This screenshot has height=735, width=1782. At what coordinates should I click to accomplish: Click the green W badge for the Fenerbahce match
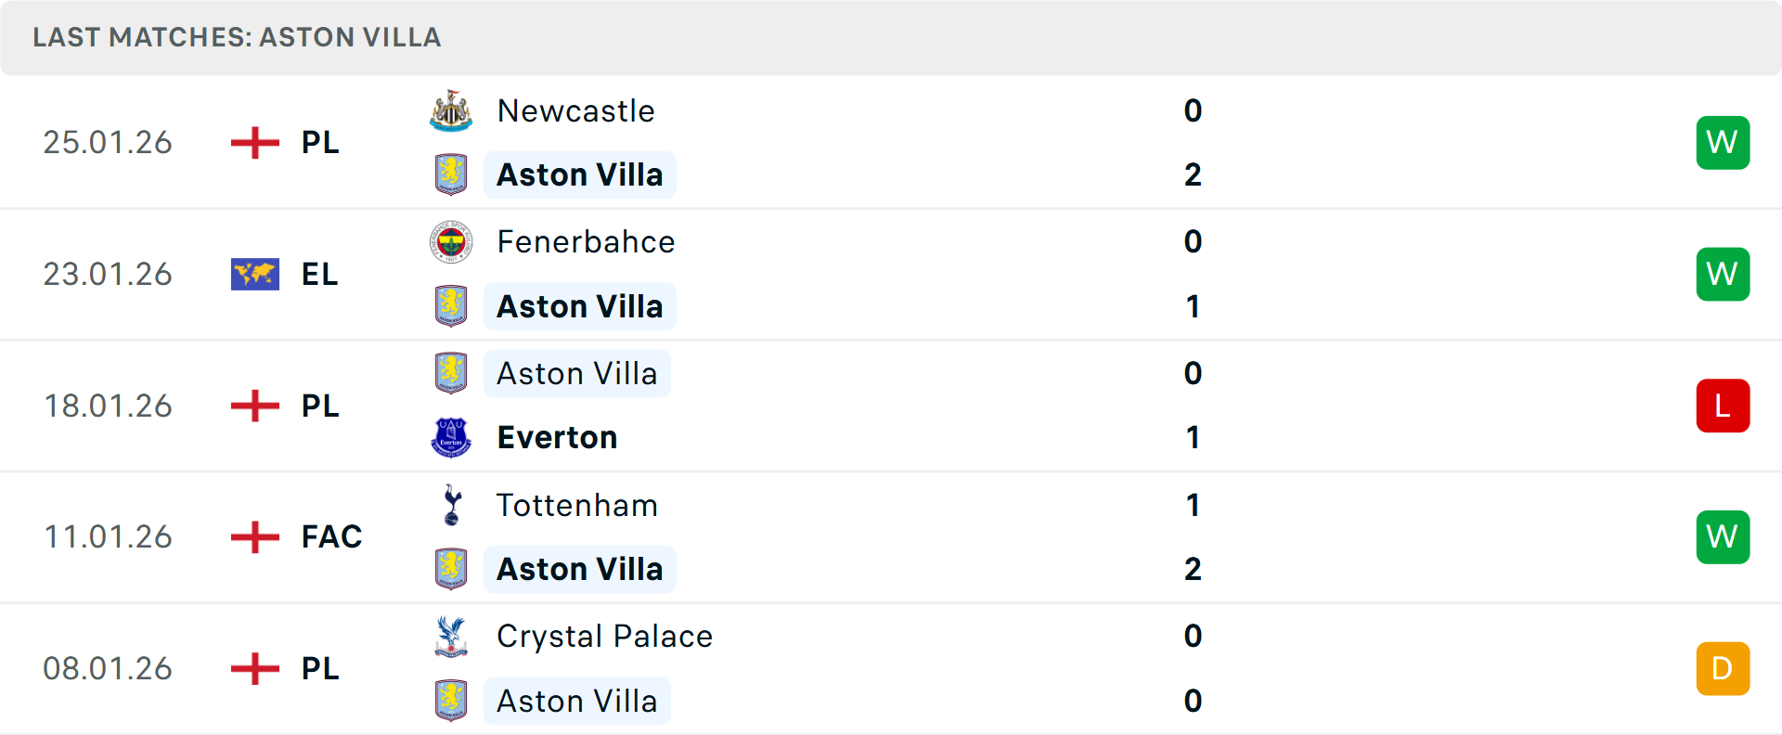click(x=1723, y=274)
